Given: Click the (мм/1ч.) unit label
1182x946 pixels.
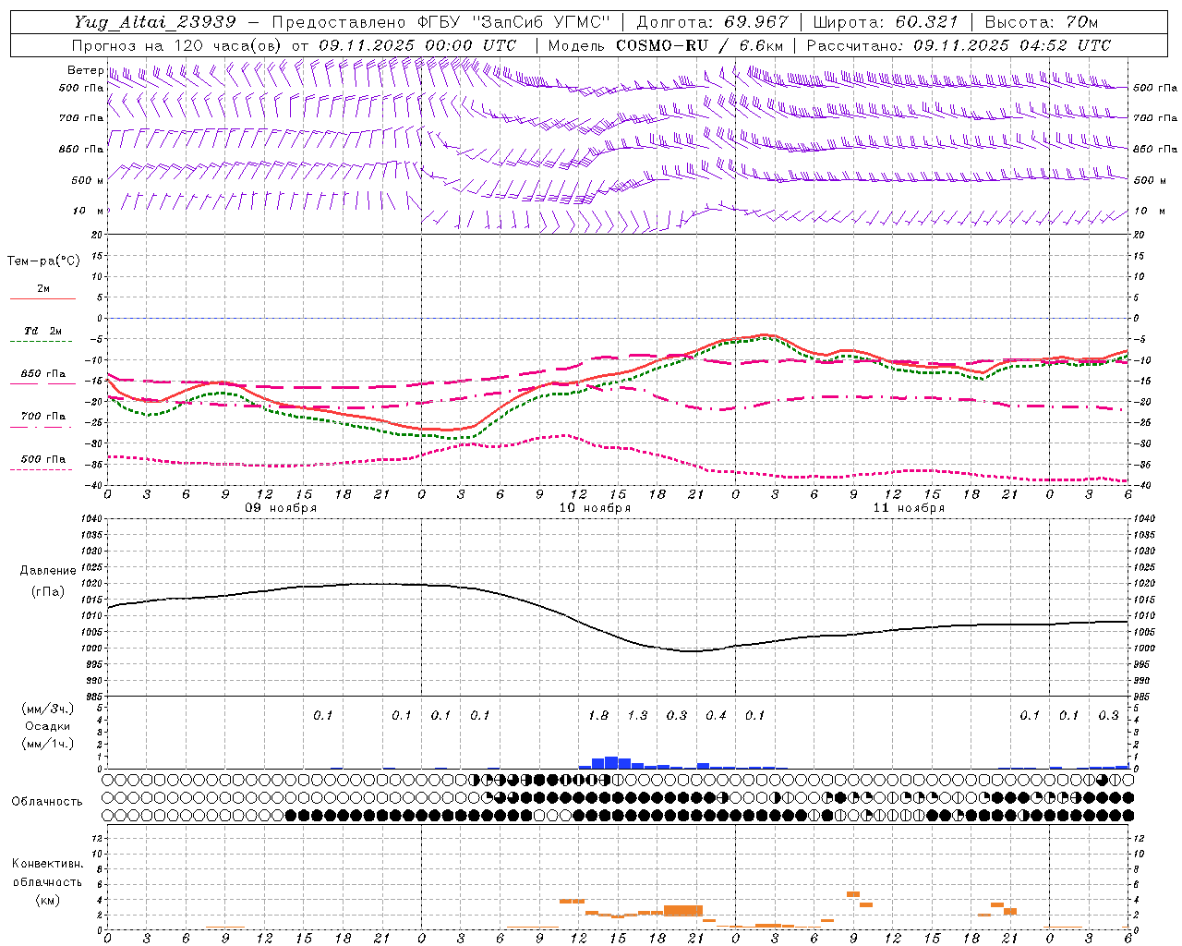Looking at the screenshot, I should point(47,744).
